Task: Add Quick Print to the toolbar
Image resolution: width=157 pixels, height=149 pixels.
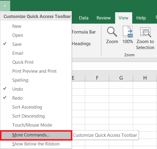Action: click(x=36, y=62)
